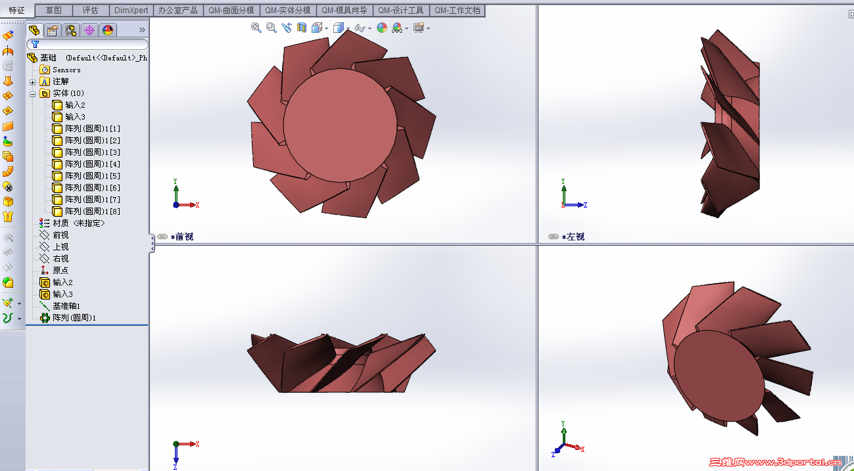This screenshot has height=471, width=854.
Task: Select the 右视 plane
Action: 60,259
